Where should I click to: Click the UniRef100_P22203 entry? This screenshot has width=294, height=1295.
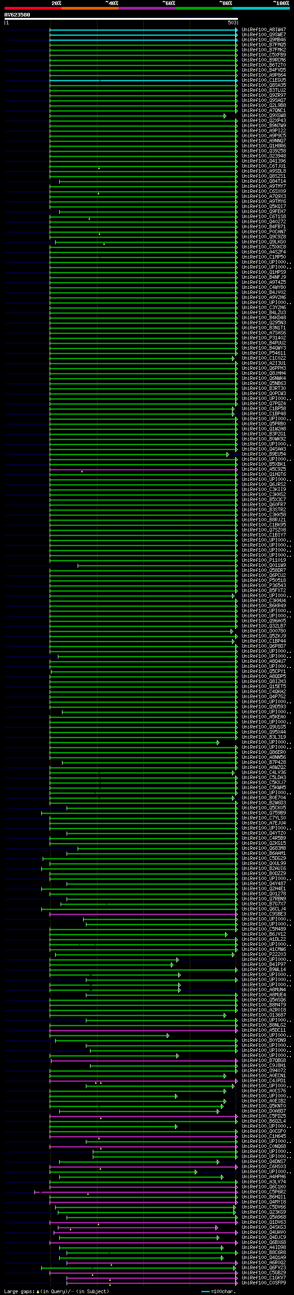263,955
